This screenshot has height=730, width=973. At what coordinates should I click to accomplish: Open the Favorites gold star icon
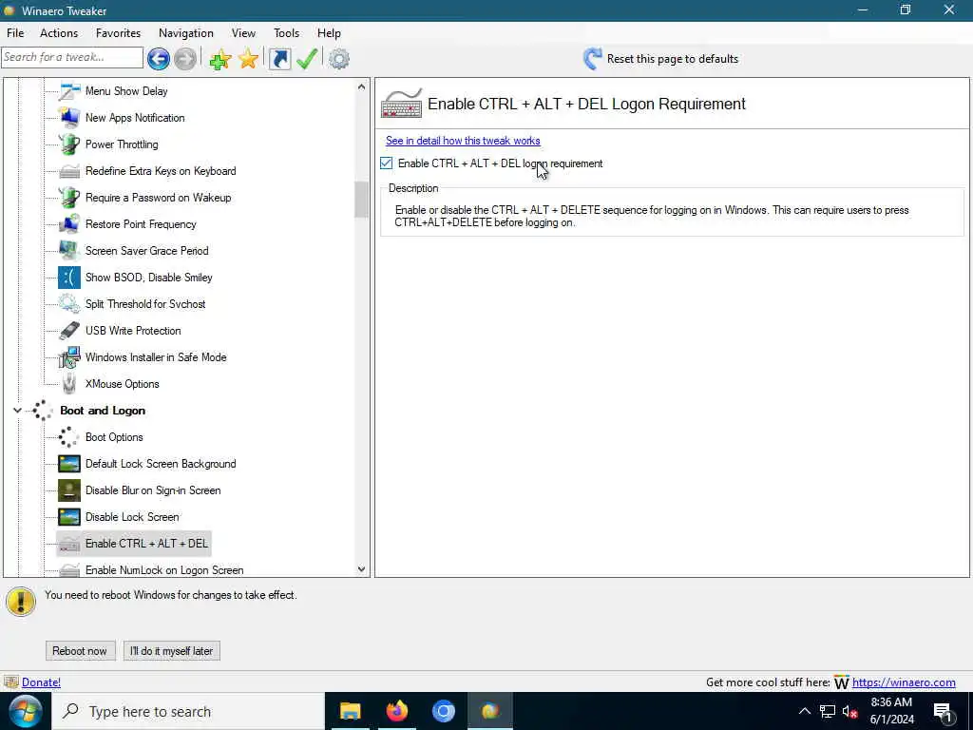248,59
